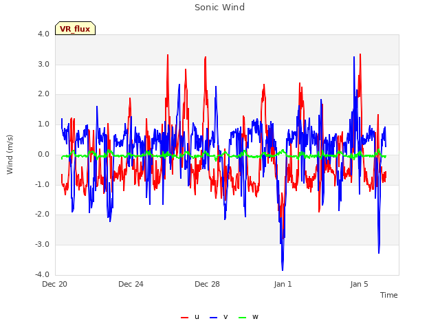Click the 3.0 y-axis label
This screenshot has width=440, height=330.
click(x=43, y=64)
